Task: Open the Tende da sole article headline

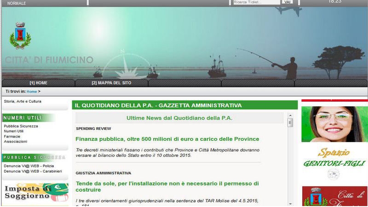Action: (x=167, y=186)
